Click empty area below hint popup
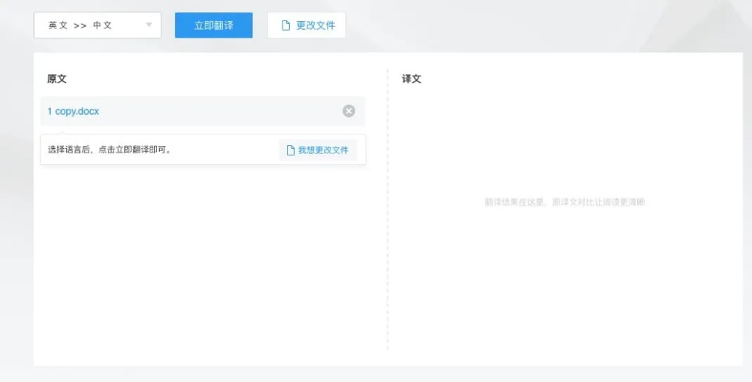The width and height of the screenshot is (752, 382). tap(201, 258)
